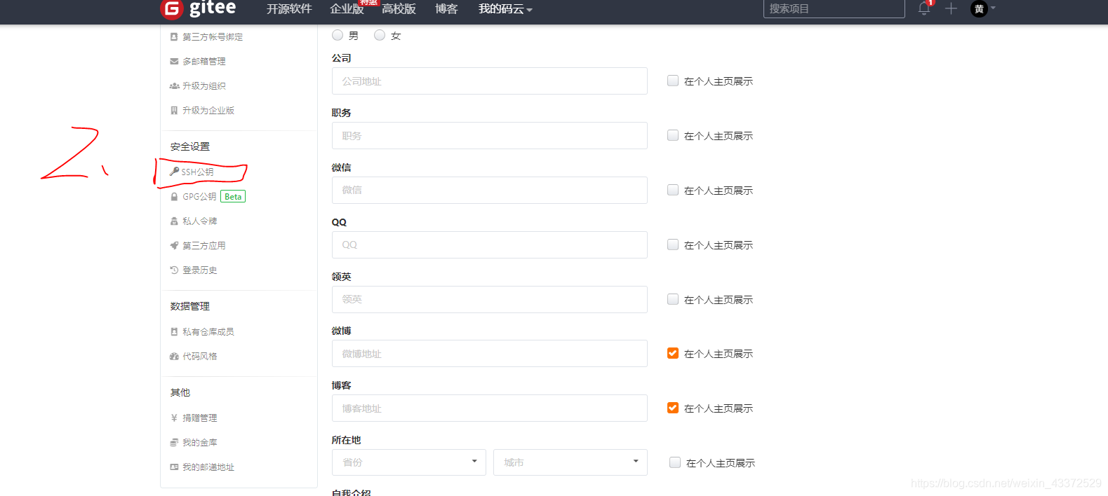Go to SSH公钥 settings
This screenshot has height=496, width=1108.
[197, 172]
